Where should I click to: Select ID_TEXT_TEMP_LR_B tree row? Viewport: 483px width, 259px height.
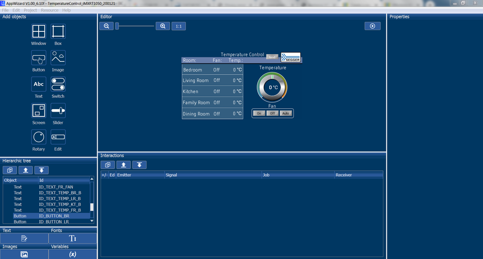click(46, 199)
